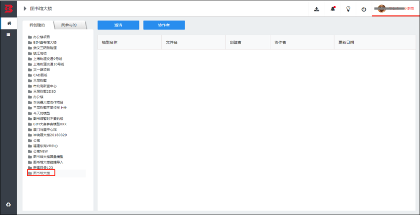Click the red logo icon

tap(9, 9)
